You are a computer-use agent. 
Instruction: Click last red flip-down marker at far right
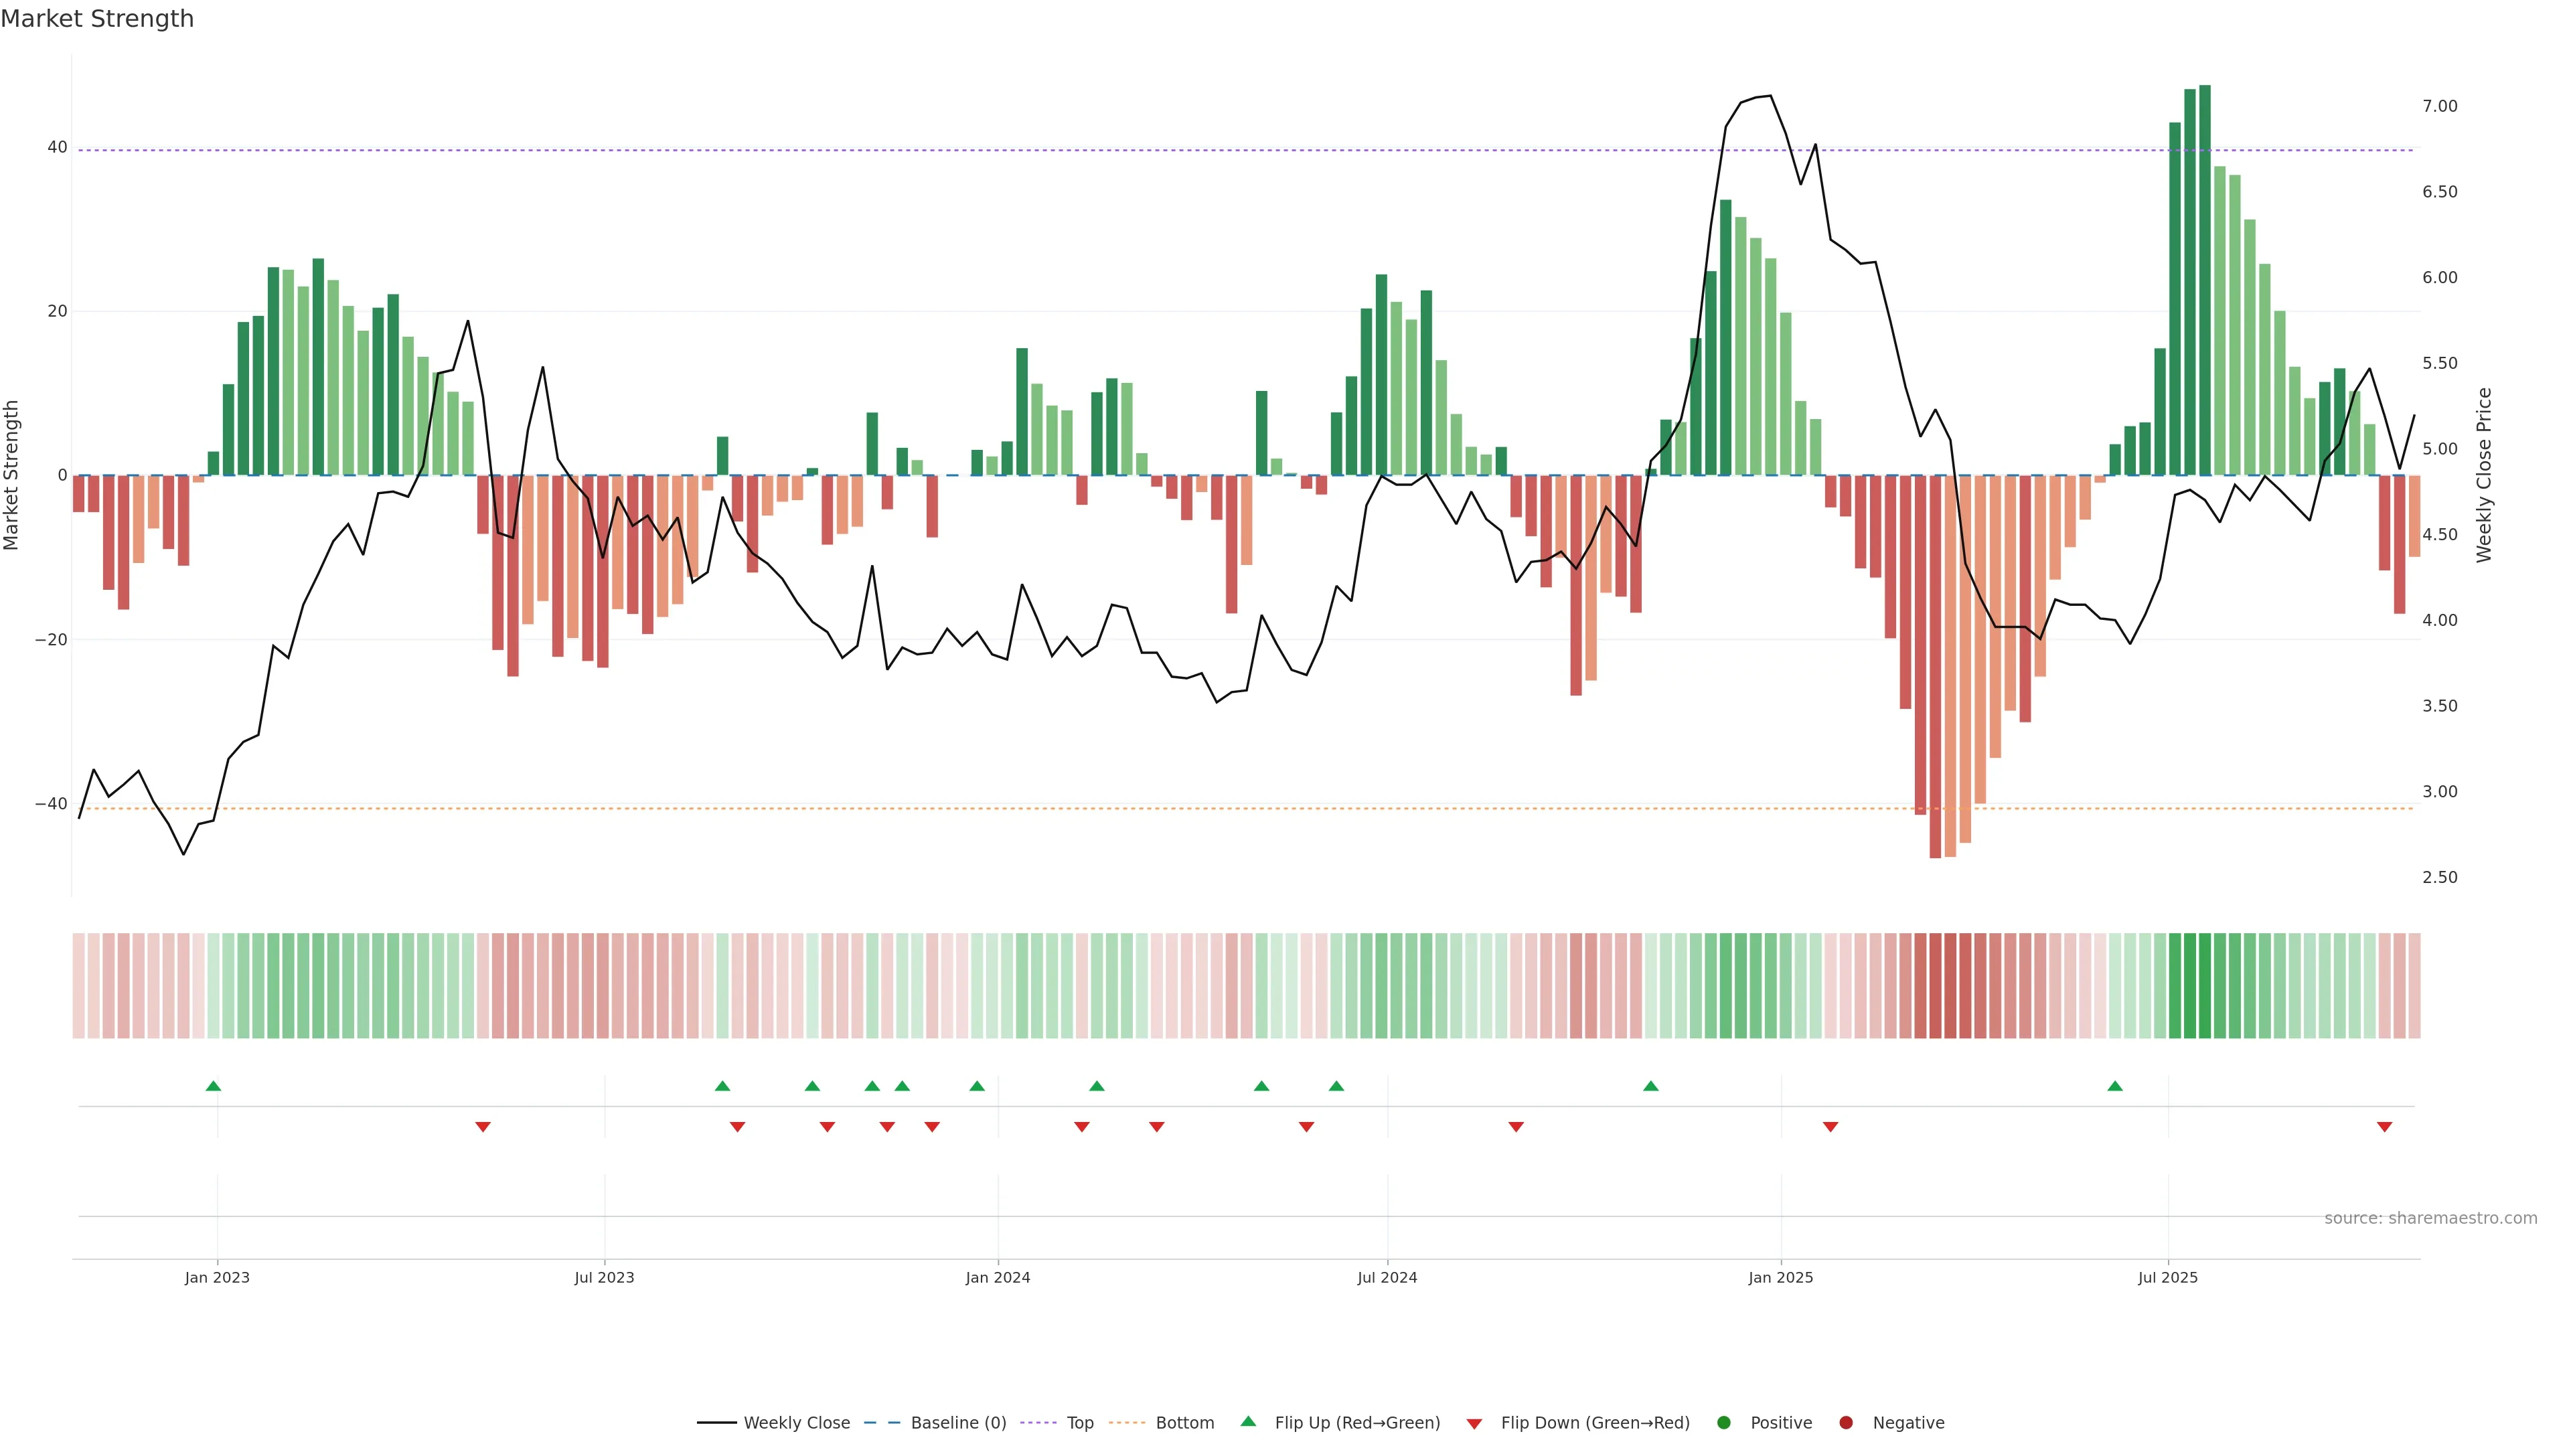[2384, 1127]
